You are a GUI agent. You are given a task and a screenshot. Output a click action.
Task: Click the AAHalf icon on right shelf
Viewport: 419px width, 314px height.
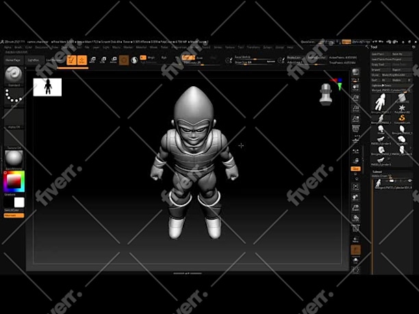tap(355, 118)
